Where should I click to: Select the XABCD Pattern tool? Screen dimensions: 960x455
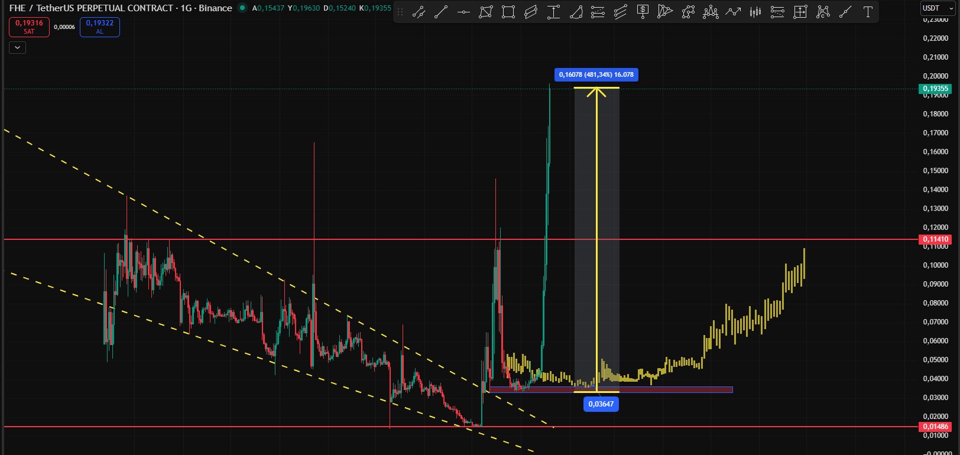688,12
